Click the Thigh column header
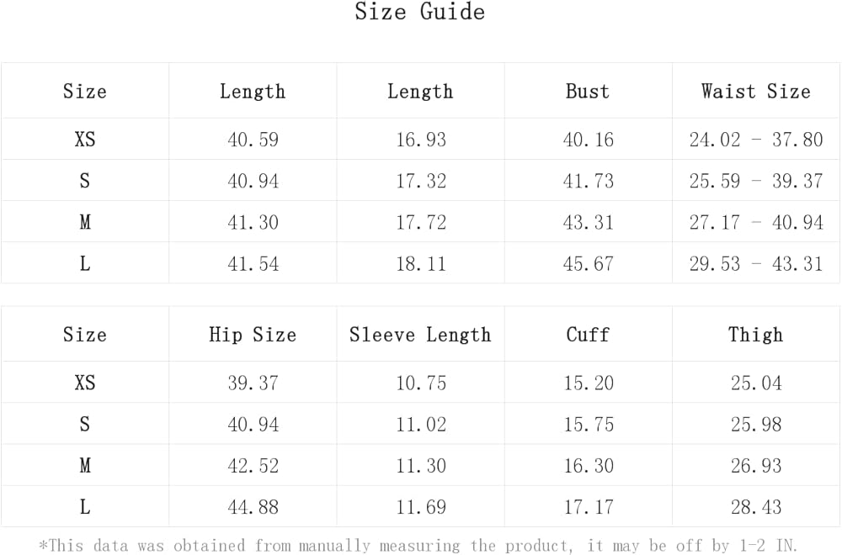This screenshot has height=555, width=842. 755,335
